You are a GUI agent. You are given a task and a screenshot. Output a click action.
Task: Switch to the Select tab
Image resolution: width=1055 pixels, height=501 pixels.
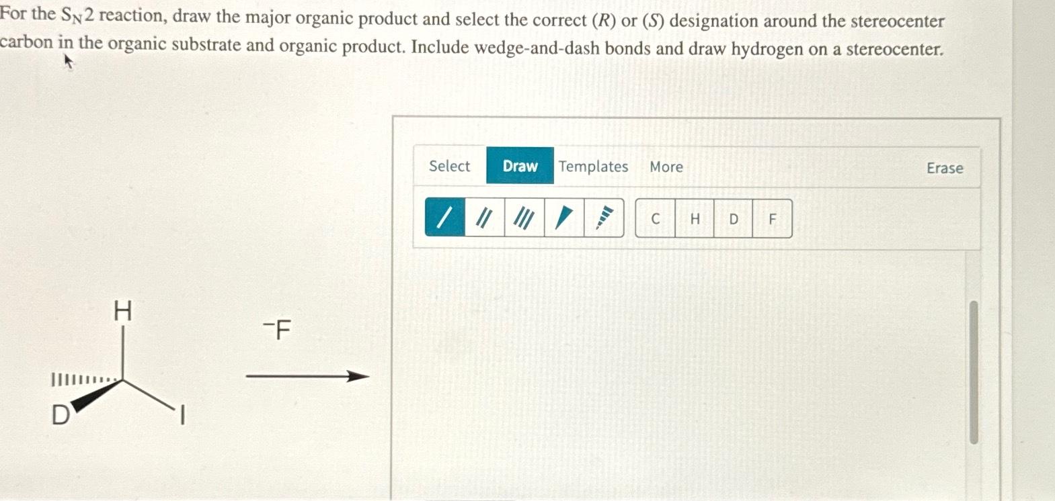(x=449, y=167)
